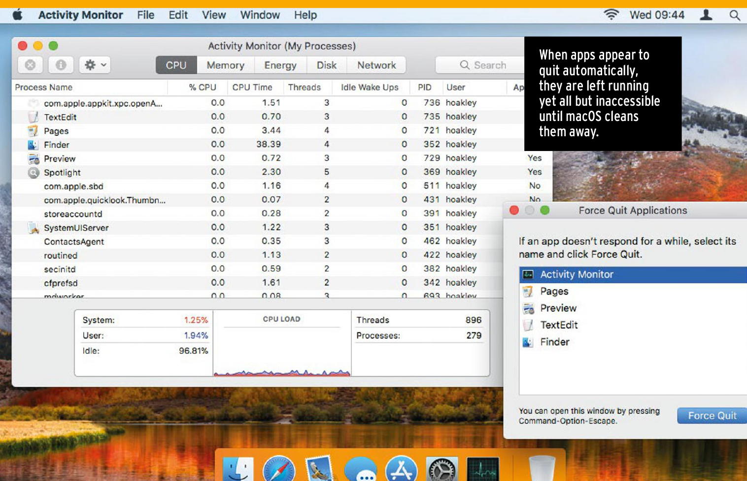This screenshot has width=747, height=481.
Task: Open the File menu
Action: [x=146, y=15]
